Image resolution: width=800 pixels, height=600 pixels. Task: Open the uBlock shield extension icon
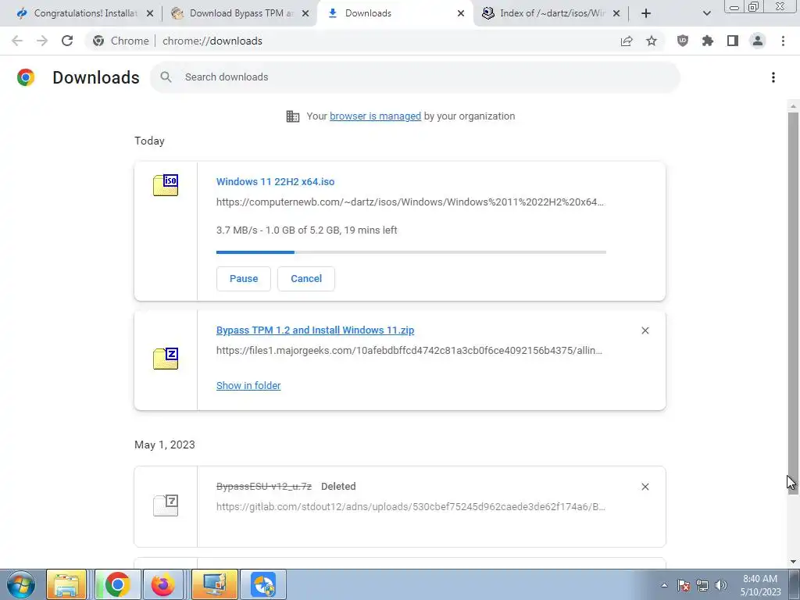coord(682,41)
